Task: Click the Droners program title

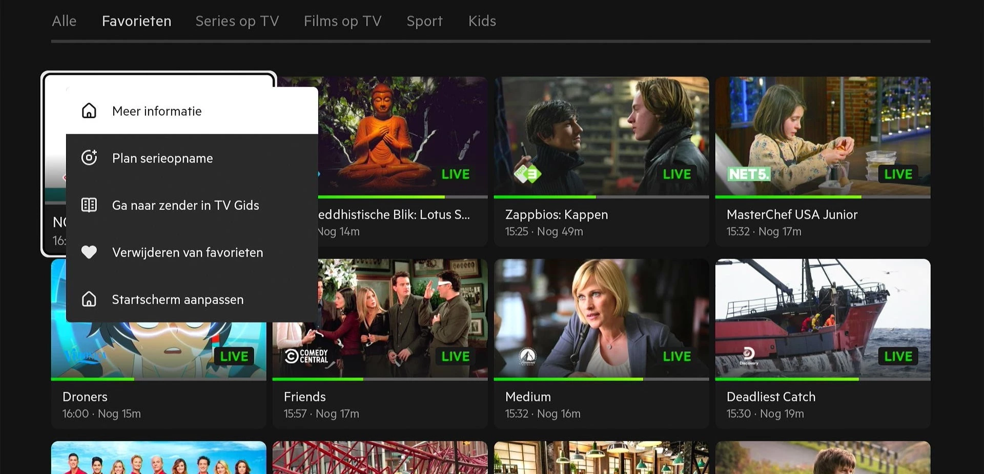Action: (x=85, y=397)
